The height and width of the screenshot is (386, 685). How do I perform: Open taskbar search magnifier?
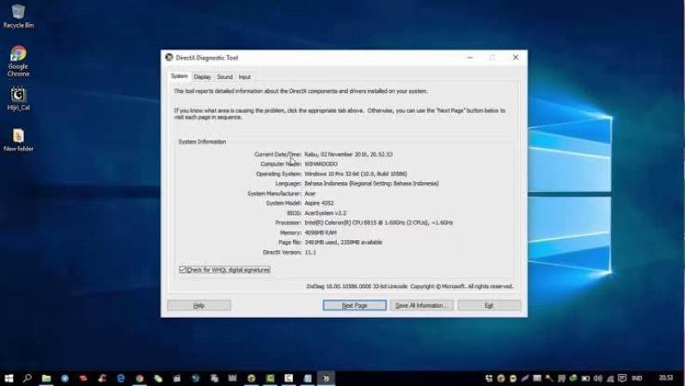coord(28,378)
